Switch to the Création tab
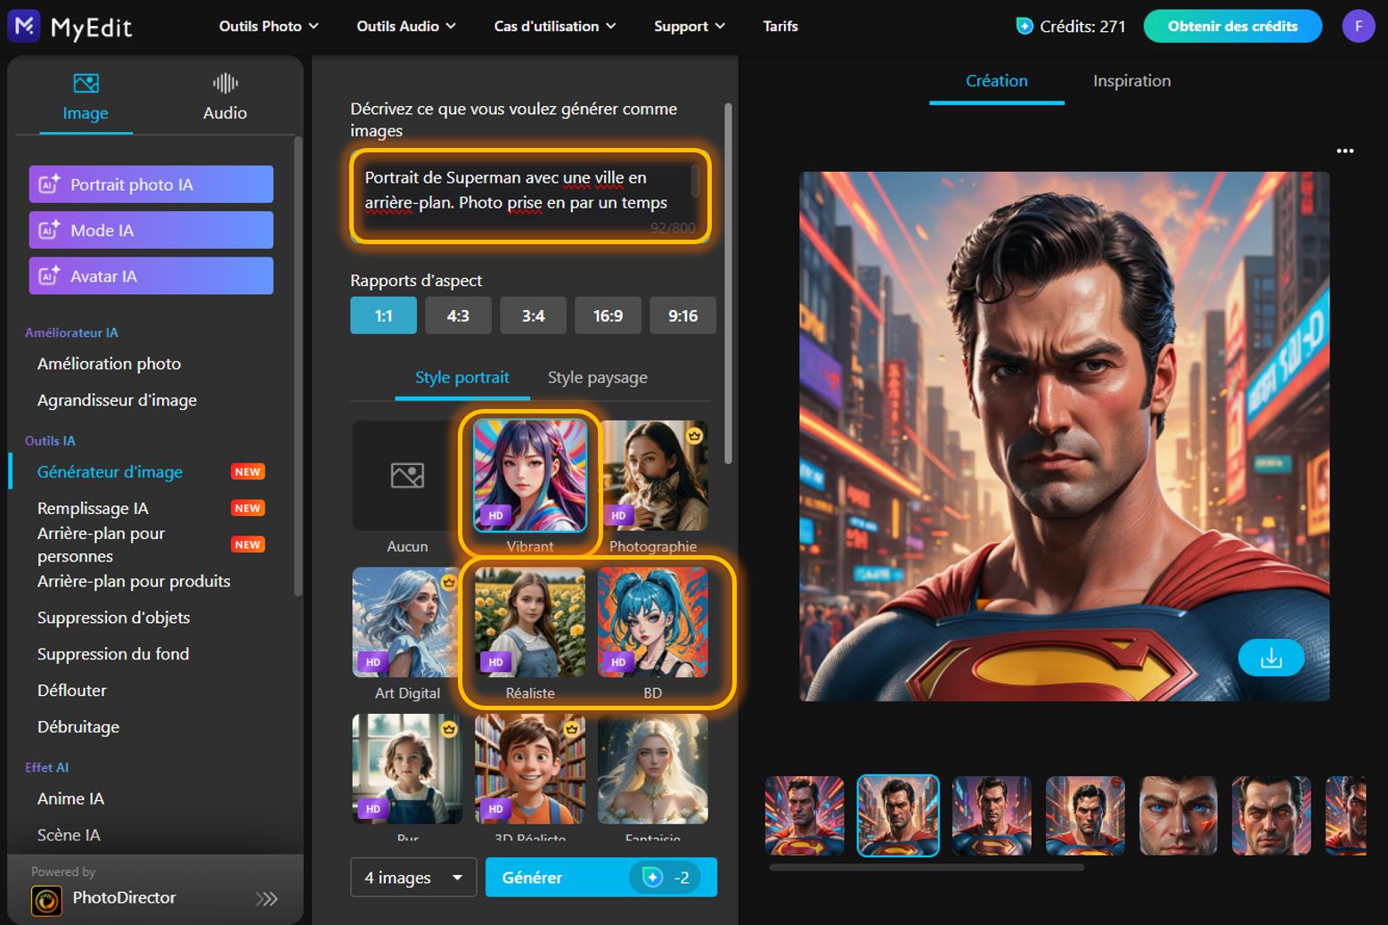The height and width of the screenshot is (925, 1388). coord(997,81)
